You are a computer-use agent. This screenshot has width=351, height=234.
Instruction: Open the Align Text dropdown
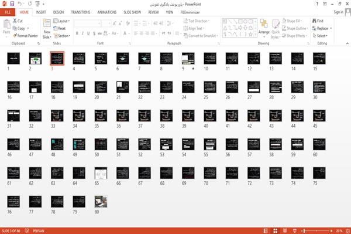194,28
